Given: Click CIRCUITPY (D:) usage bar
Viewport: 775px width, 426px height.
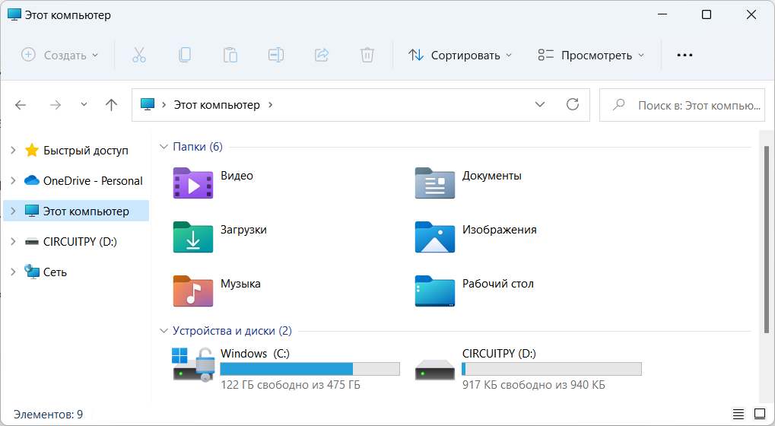Looking at the screenshot, I should (551, 369).
